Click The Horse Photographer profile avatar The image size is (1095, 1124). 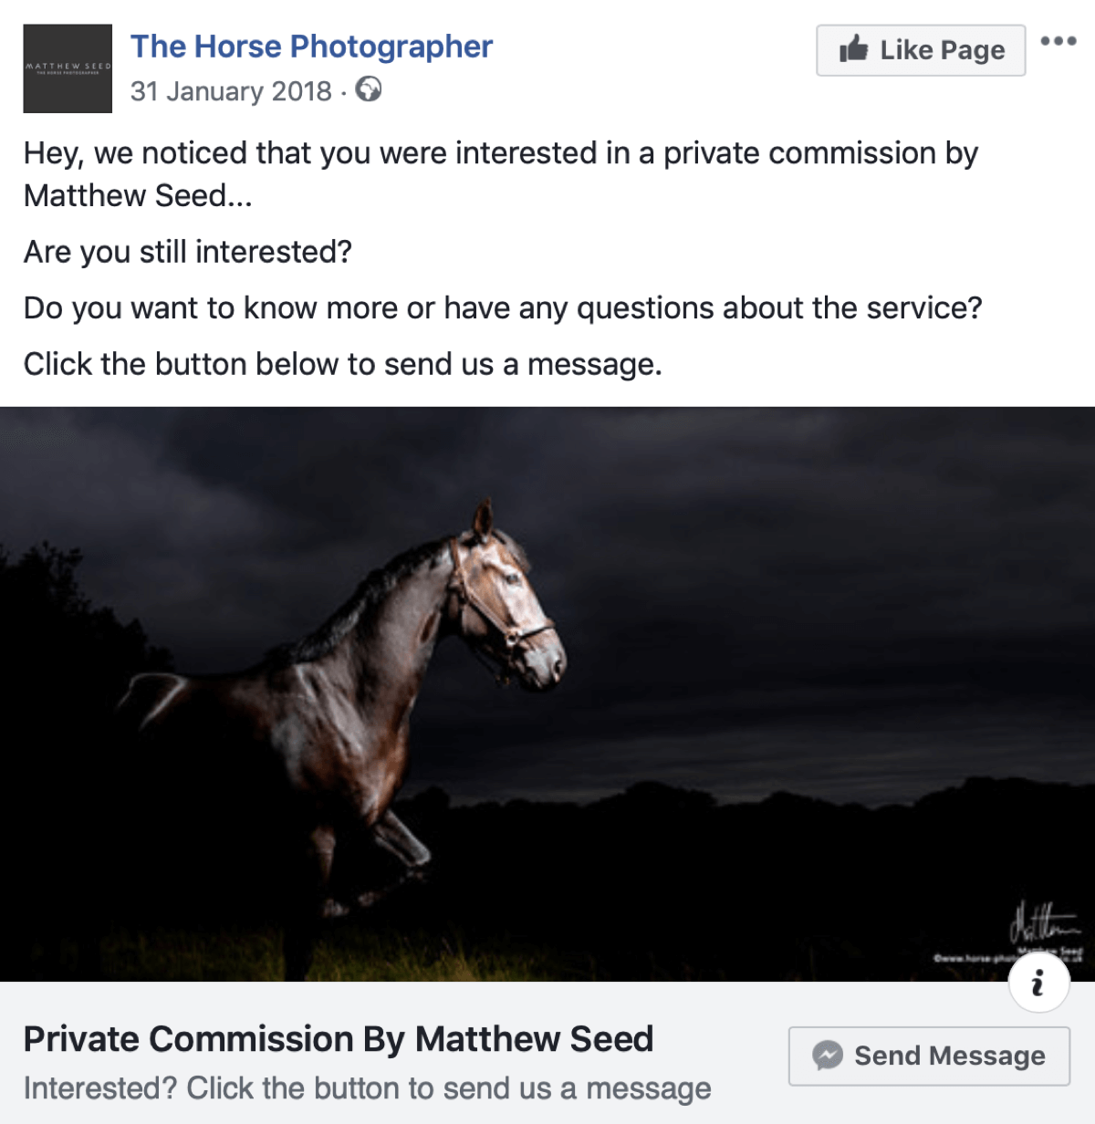coord(66,68)
